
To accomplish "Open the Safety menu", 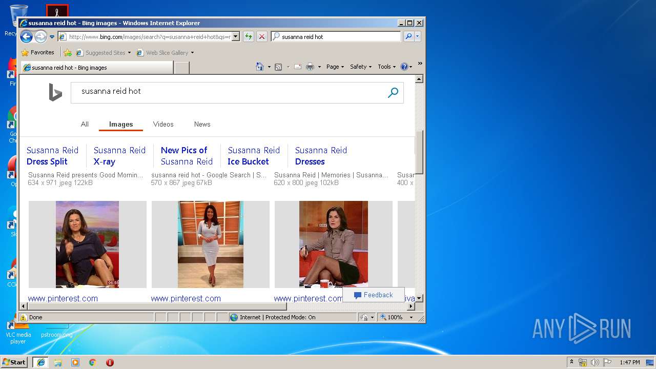I will 361,67.
